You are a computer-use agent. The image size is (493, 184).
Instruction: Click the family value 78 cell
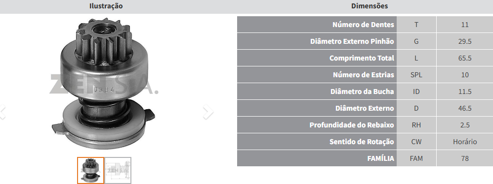click(465, 158)
